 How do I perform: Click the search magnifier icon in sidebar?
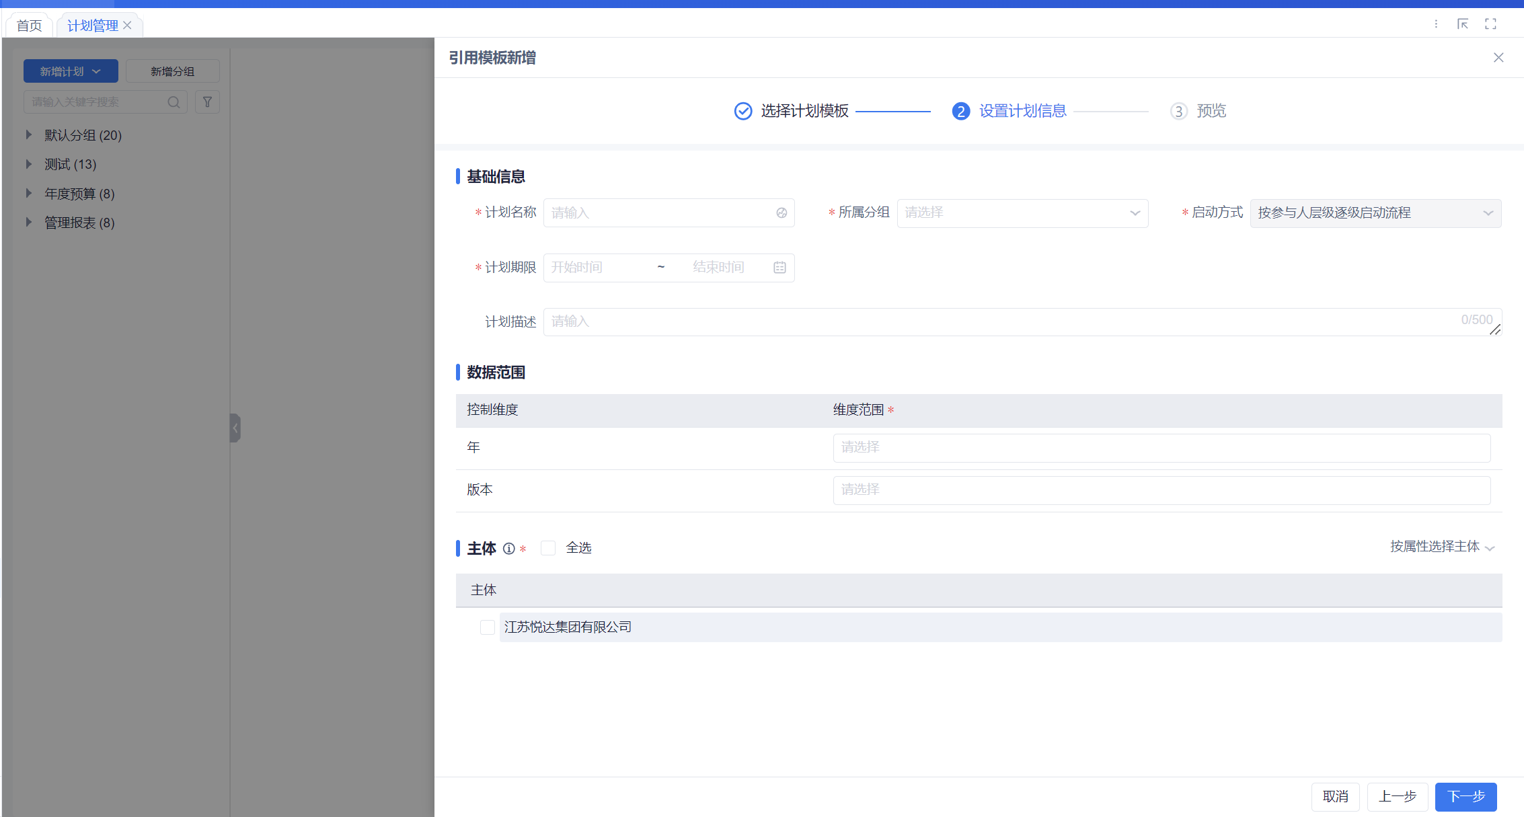click(x=174, y=102)
